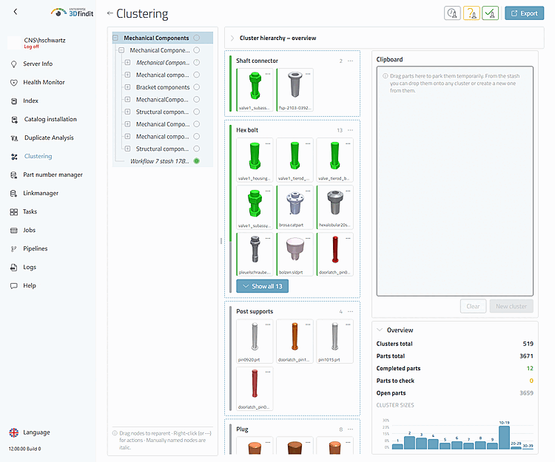The width and height of the screenshot is (555, 462).
Task: Select the fsp-2103-0392 part thumbnail
Action: coord(295,89)
